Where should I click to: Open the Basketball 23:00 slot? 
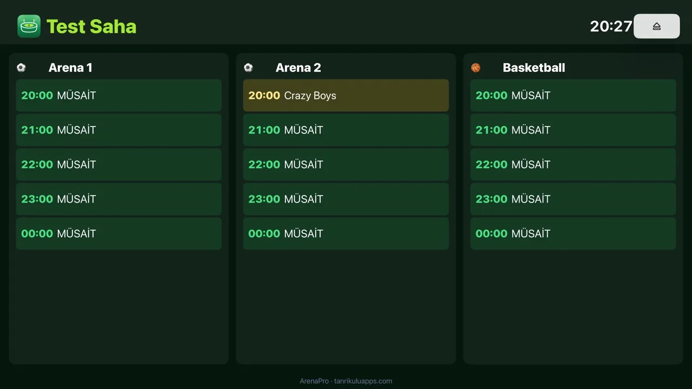(573, 199)
